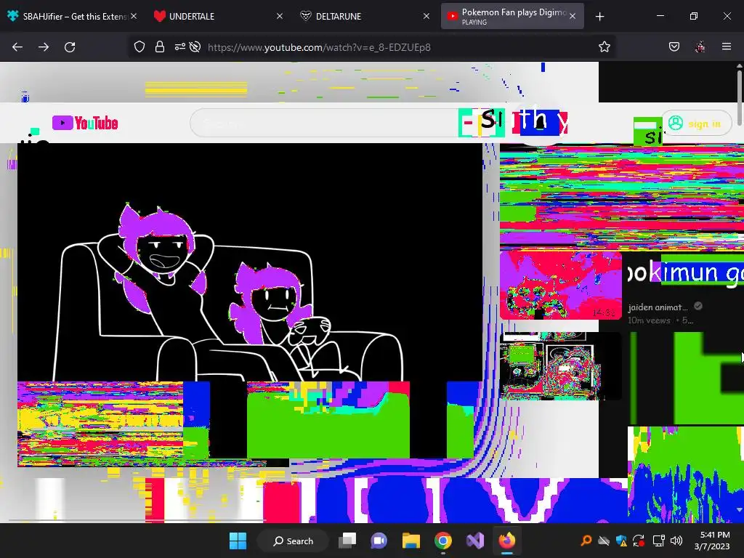Screen dimensions: 744x558
Task: Reload the current YouTube page
Action: pos(70,47)
